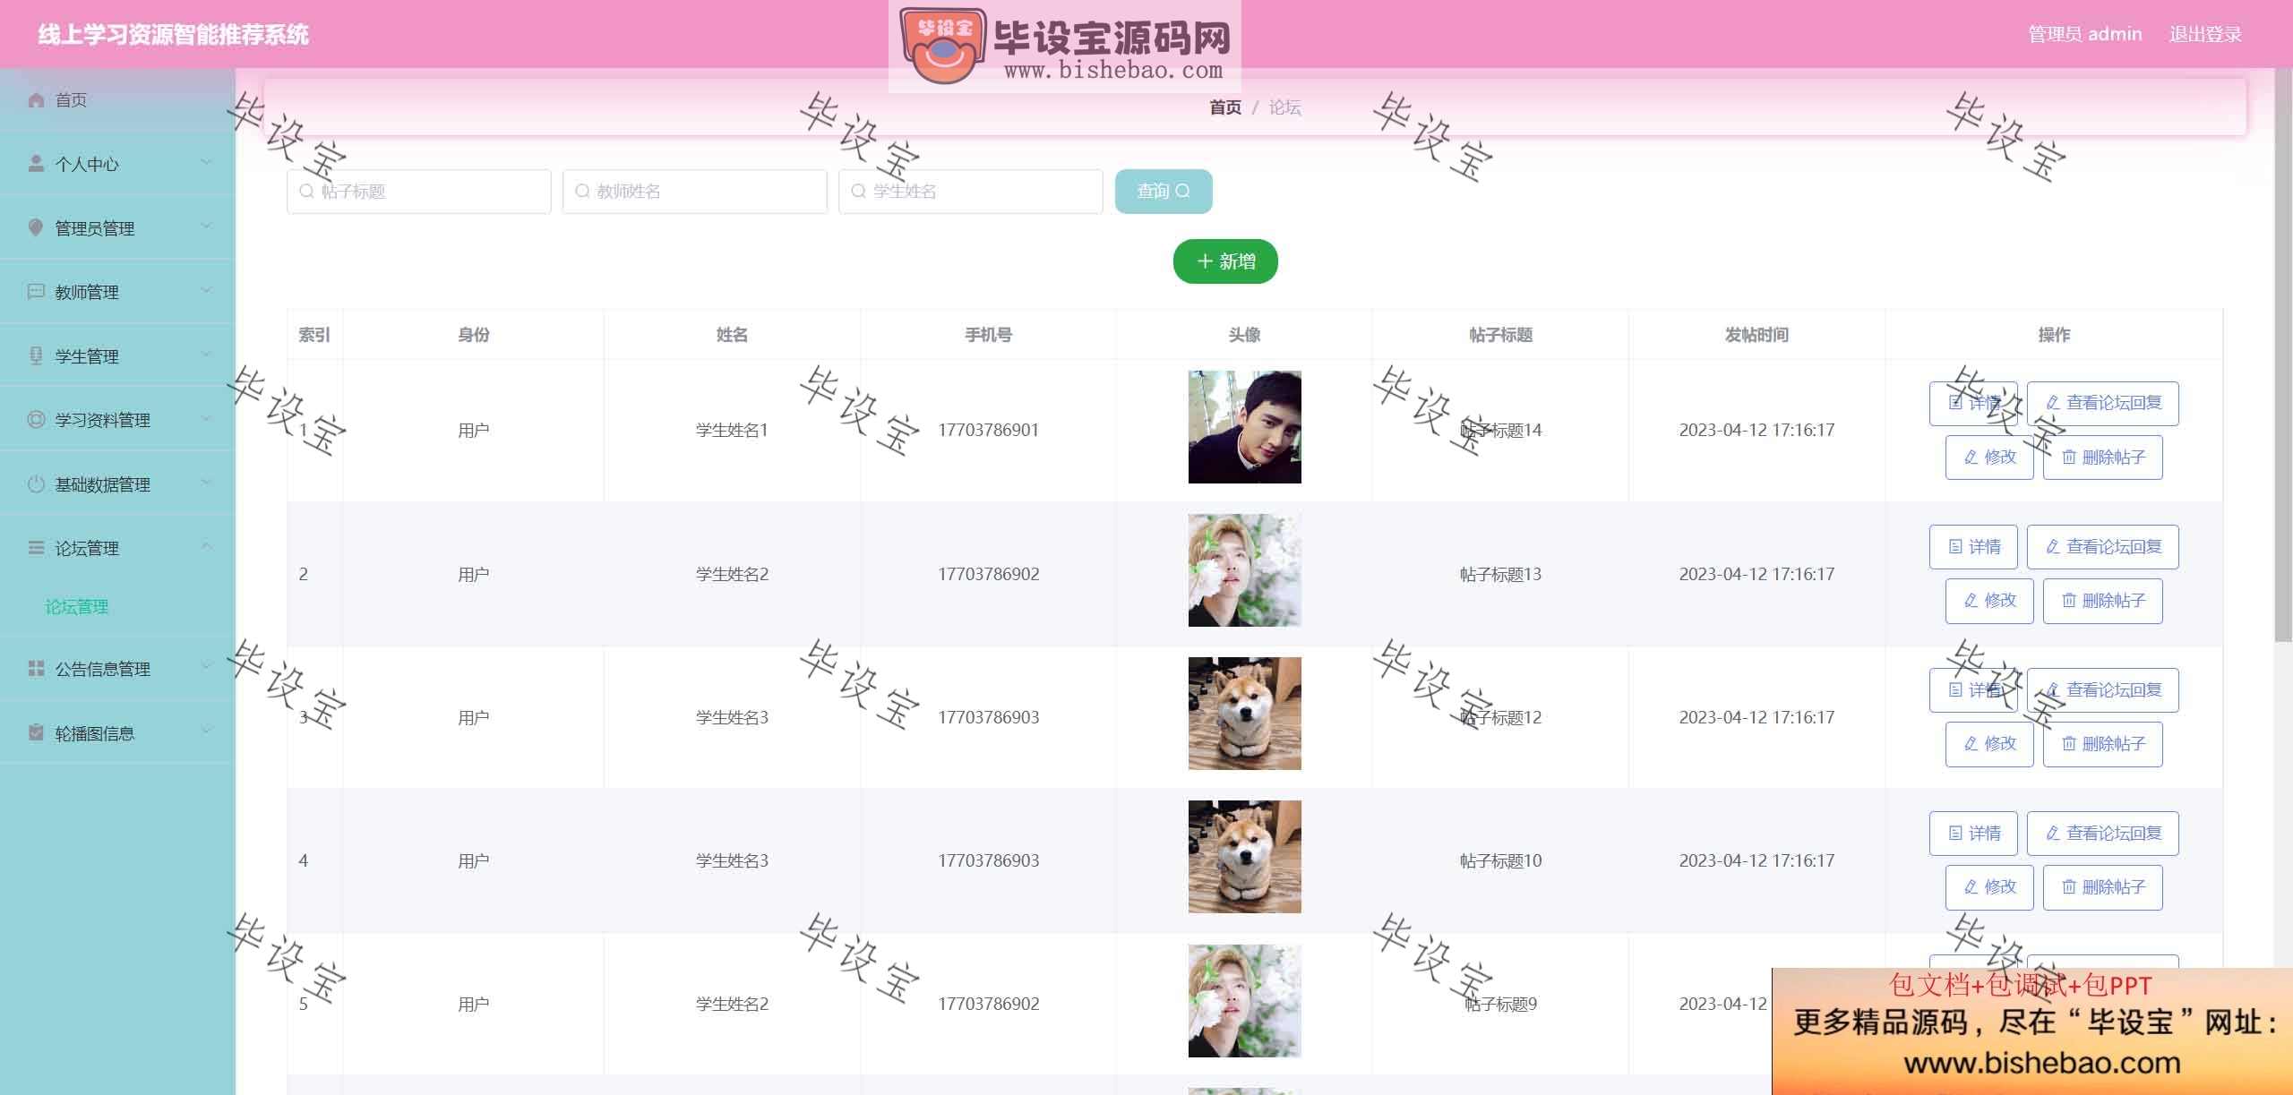The width and height of the screenshot is (2293, 1095).
Task: Go to 首页 in the breadcrumb
Action: [x=1225, y=107]
